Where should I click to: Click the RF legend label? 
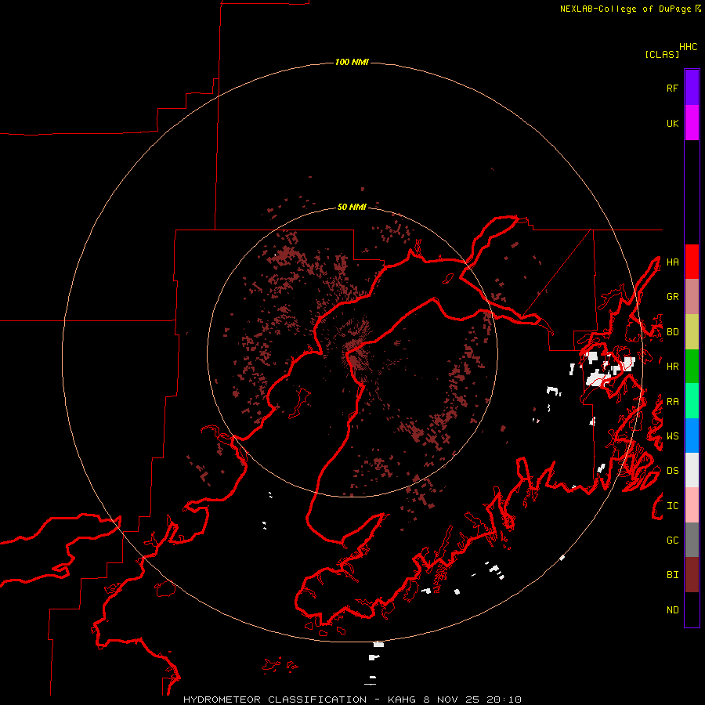coord(673,88)
